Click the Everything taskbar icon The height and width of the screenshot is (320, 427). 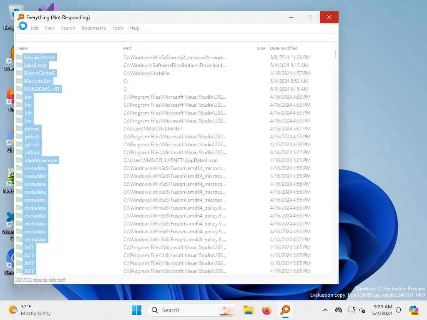coord(285,310)
